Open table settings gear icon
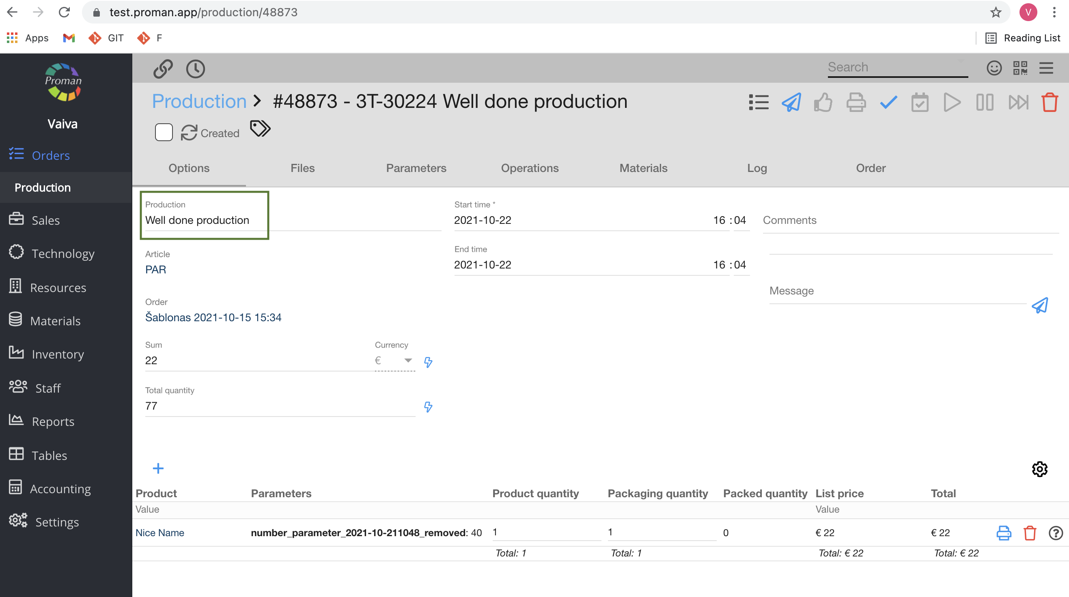This screenshot has height=597, width=1069. (x=1039, y=469)
